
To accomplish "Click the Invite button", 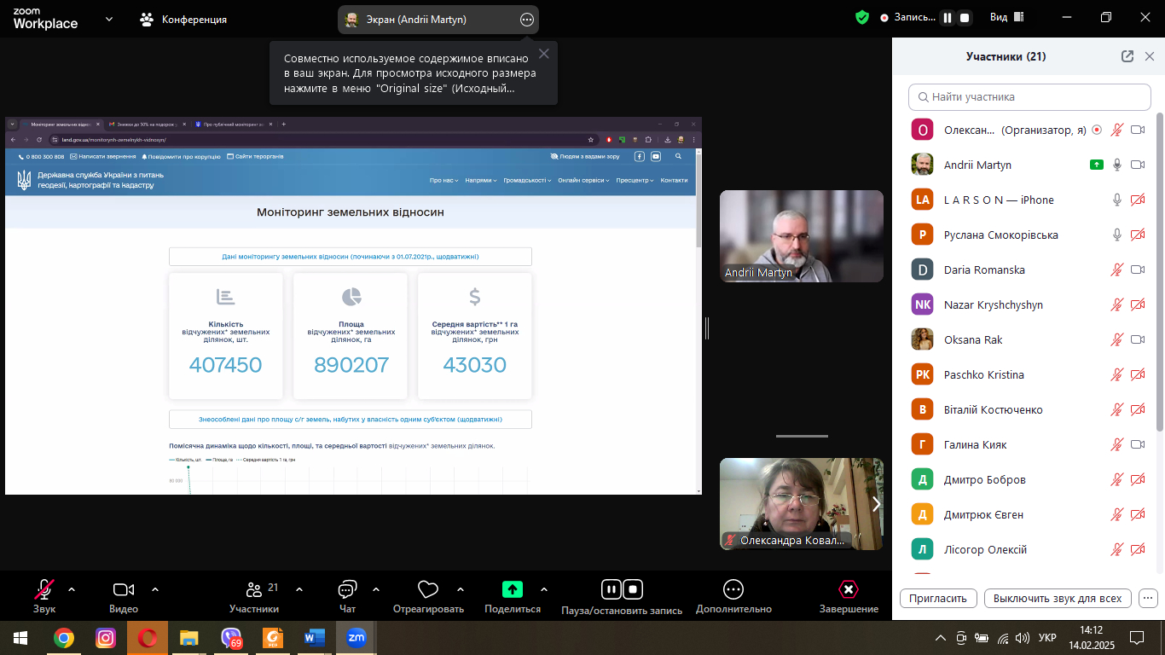I will click(x=938, y=598).
